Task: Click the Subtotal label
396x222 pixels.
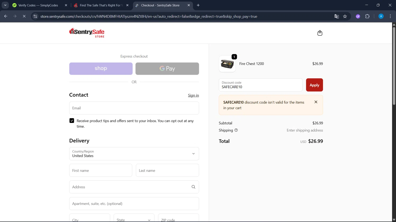Action: tap(225, 123)
